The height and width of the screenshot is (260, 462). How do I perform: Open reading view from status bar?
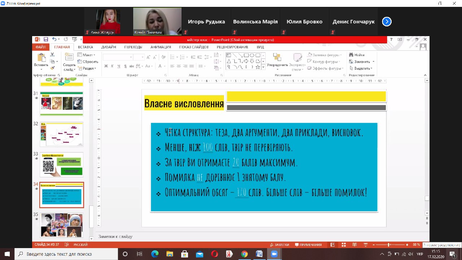355,244
